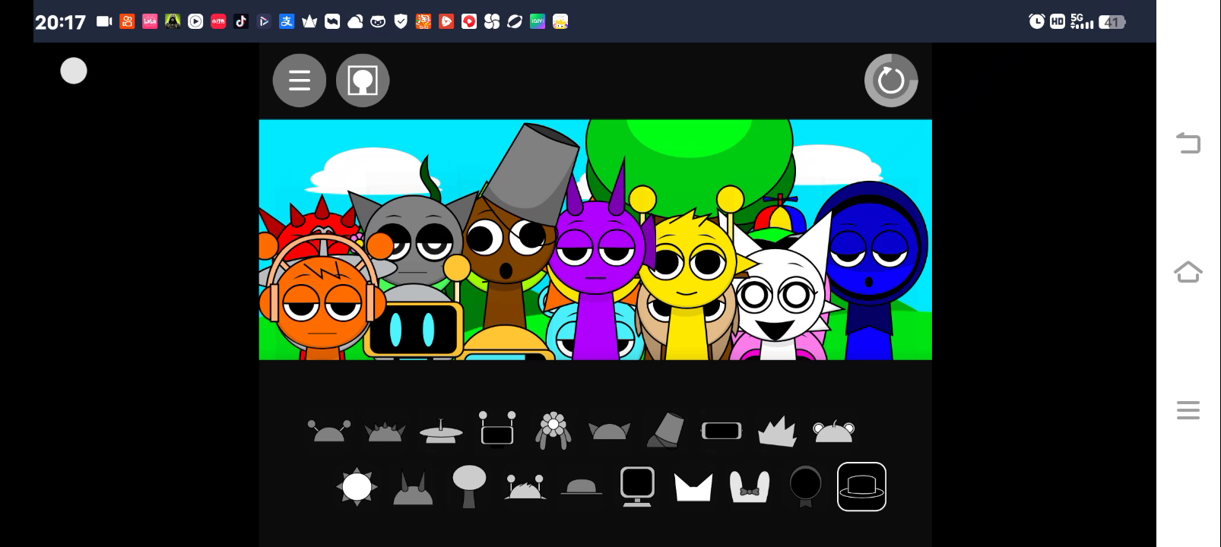Select the tilted bucket hat icon
Image resolution: width=1221 pixels, height=547 pixels.
click(x=665, y=431)
